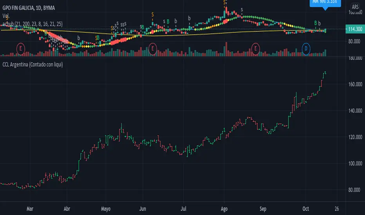Click the 100.000 label in the CCL pane
365x215 pixels.
pos(355,164)
